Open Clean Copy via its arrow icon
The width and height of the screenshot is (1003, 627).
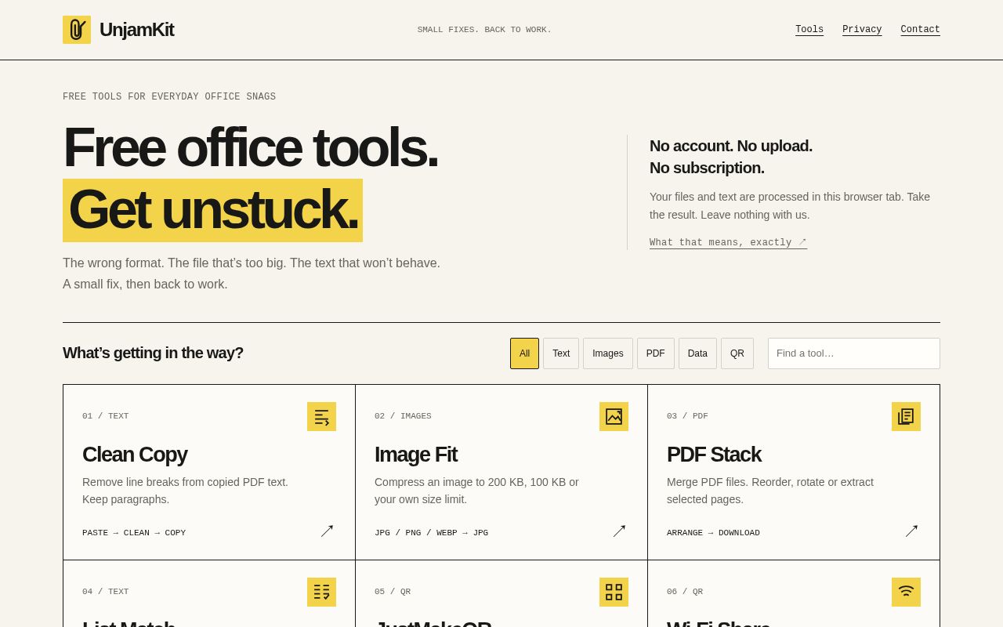click(x=327, y=531)
